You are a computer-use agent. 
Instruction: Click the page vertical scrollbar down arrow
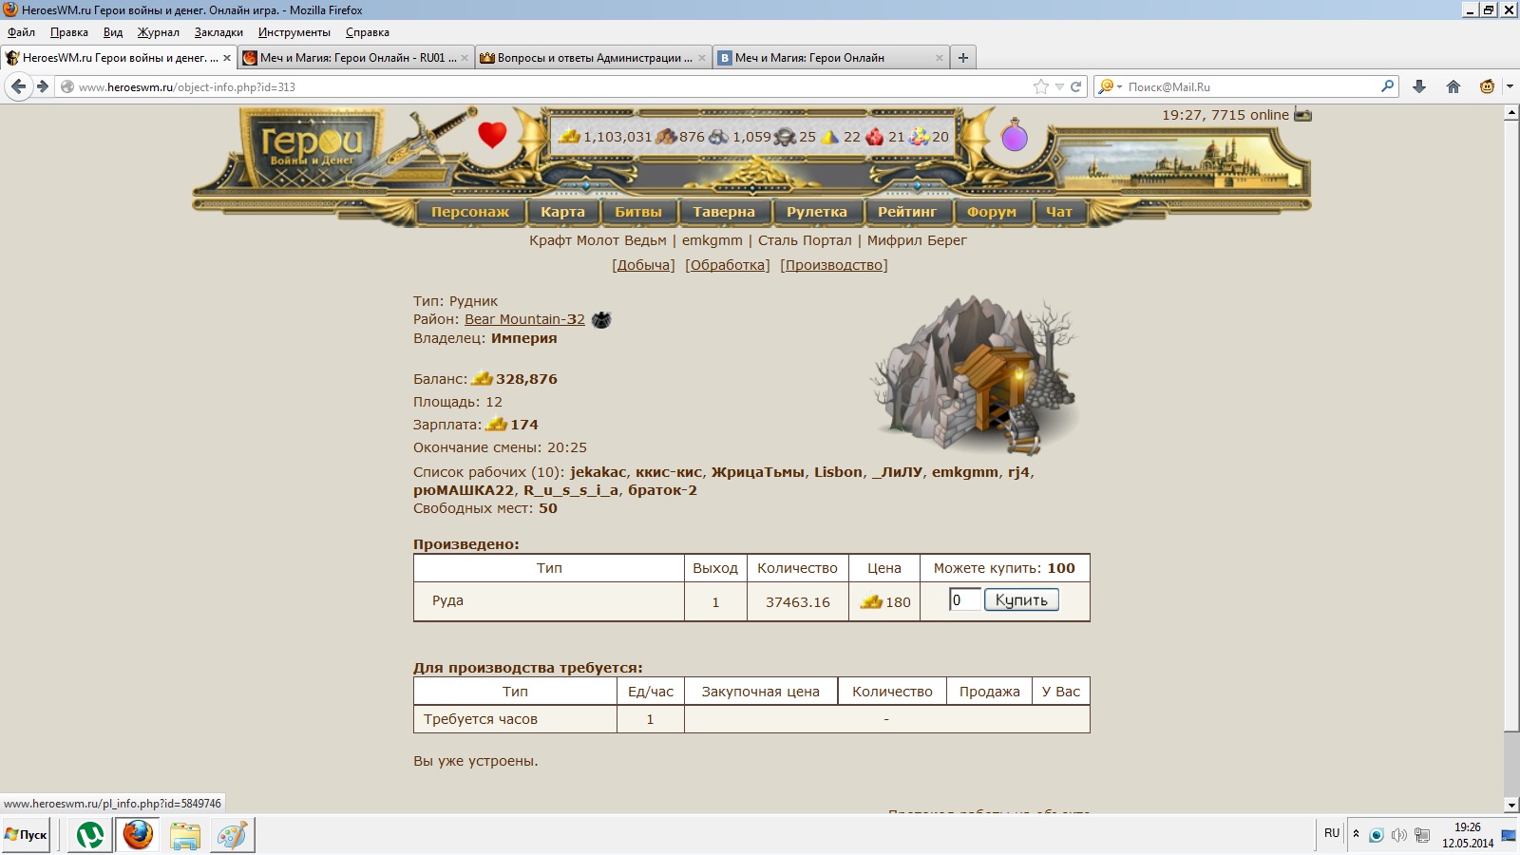[x=1511, y=805]
